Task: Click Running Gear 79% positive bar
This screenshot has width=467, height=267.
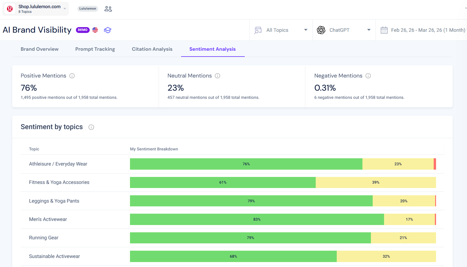Action: coord(250,238)
